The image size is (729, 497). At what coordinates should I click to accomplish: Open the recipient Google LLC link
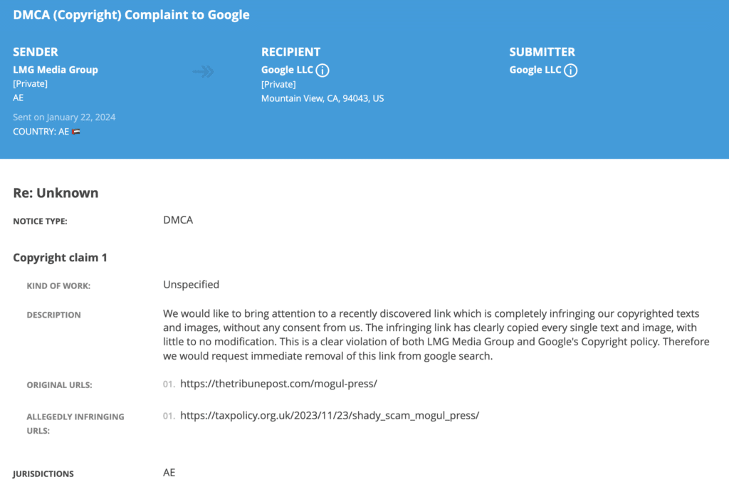287,70
